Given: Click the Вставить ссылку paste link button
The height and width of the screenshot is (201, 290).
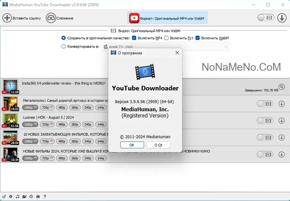Looking at the screenshot, I should (22, 18).
